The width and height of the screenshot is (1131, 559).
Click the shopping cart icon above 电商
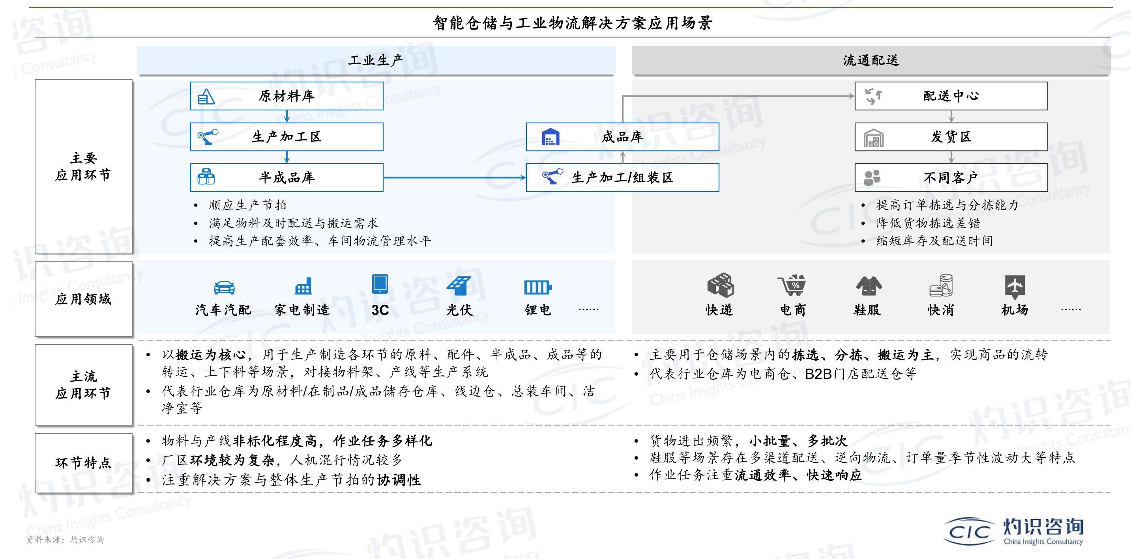click(x=792, y=285)
